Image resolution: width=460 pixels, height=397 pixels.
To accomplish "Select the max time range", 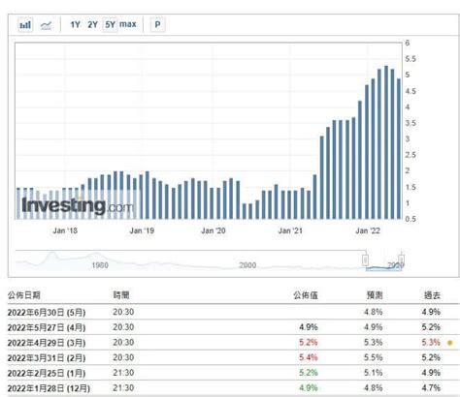I will 128,24.
